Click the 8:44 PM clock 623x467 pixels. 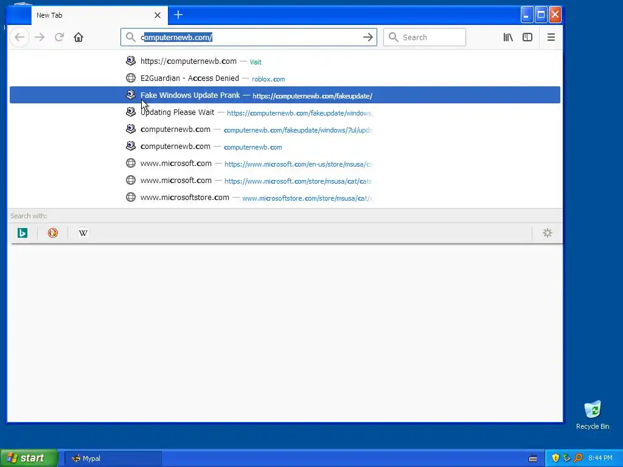click(600, 458)
